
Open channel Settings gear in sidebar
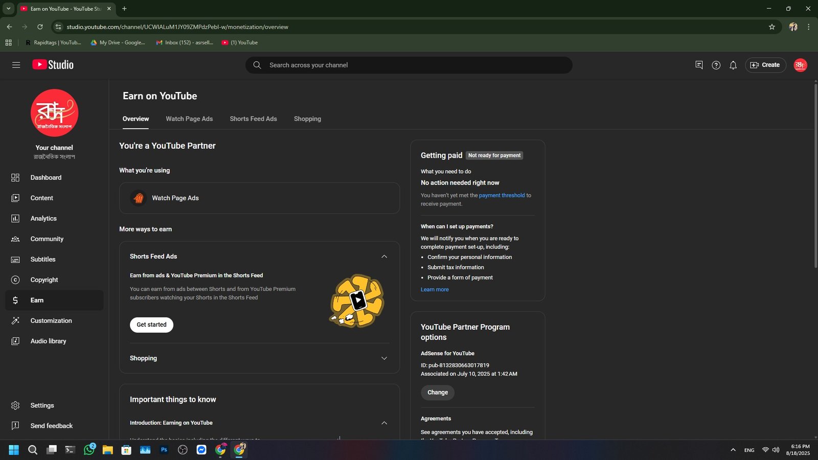(42, 405)
